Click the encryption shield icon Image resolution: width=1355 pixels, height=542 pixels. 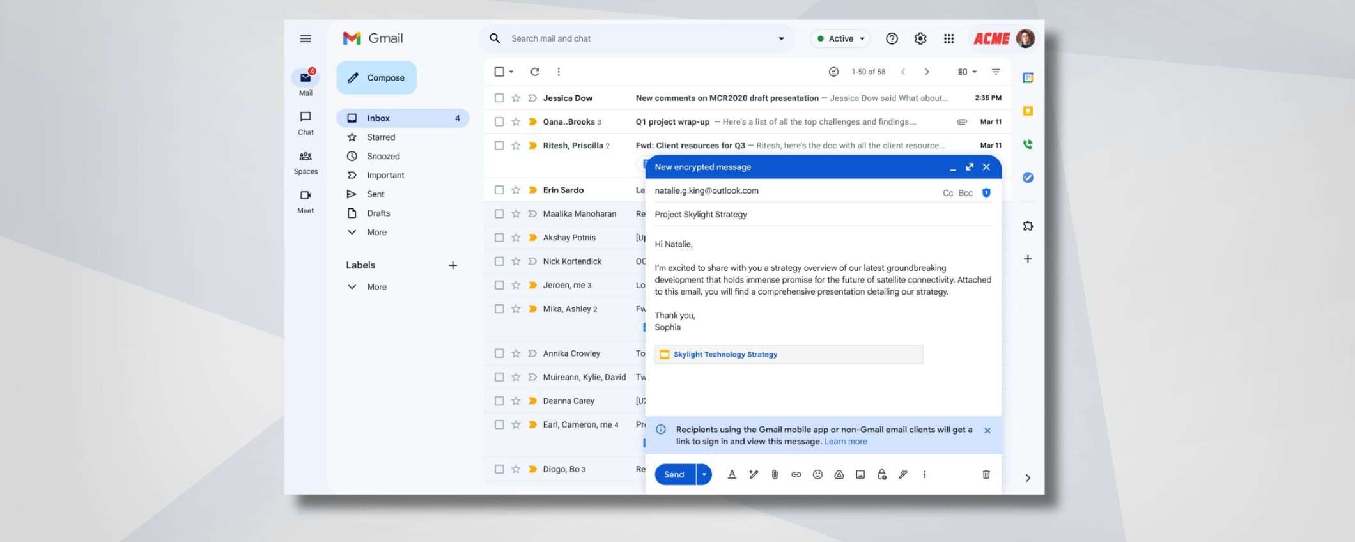click(986, 192)
